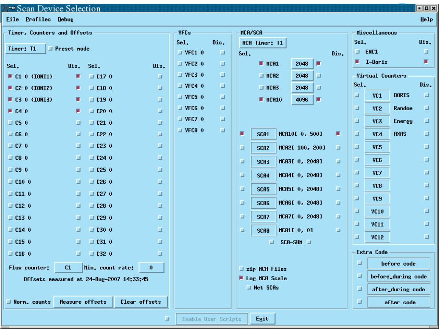Deselect MCA10 Sel. checkbox
The width and height of the screenshot is (439, 329).
click(261, 99)
